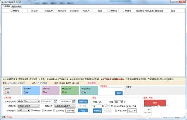This screenshot has height=120, width=187.
Task: Expand the 多合并发货 dropdown showing 全部
Action: (x=24, y=110)
